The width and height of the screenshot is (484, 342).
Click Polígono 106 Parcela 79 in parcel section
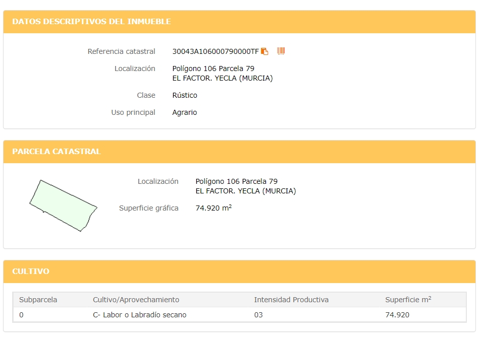[x=236, y=181]
